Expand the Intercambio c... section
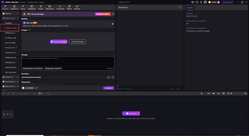Viewport: 249px width, 136px height. pos(11,82)
